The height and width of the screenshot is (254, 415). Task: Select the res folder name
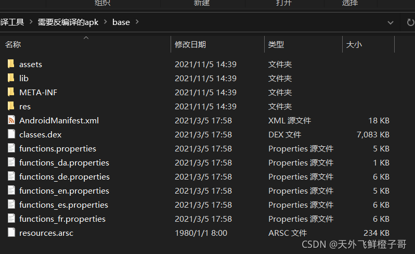(25, 107)
